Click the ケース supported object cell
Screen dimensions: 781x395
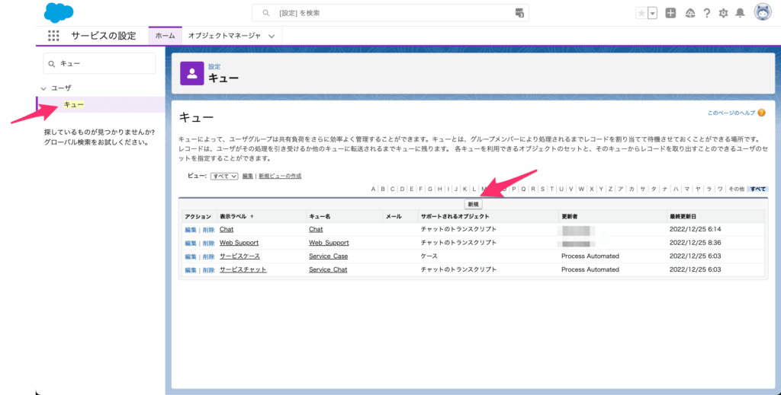click(429, 256)
